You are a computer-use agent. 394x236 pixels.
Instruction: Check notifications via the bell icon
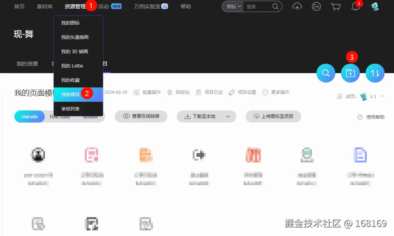pyautogui.click(x=355, y=6)
